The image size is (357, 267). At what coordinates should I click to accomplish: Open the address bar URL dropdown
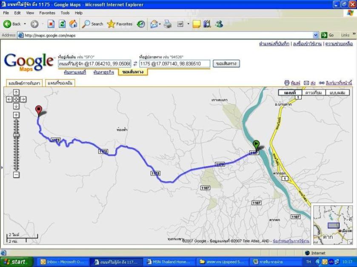pyautogui.click(x=316, y=35)
